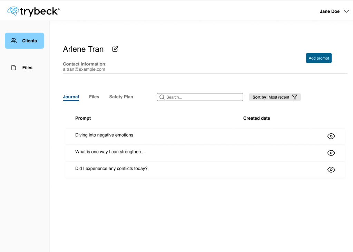Screen dimensions: 353x252
Task: Switch to the client Files tab
Action: 94,97
